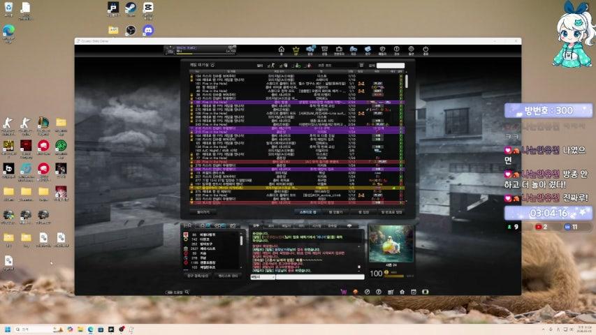
Task: Open Discord desktop shortcut
Action: coord(148,30)
